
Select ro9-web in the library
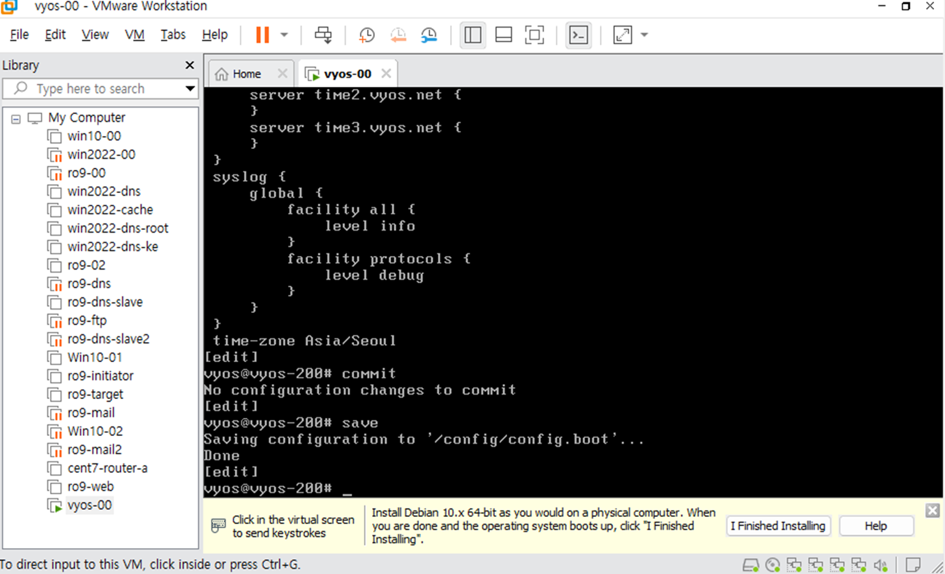click(90, 487)
